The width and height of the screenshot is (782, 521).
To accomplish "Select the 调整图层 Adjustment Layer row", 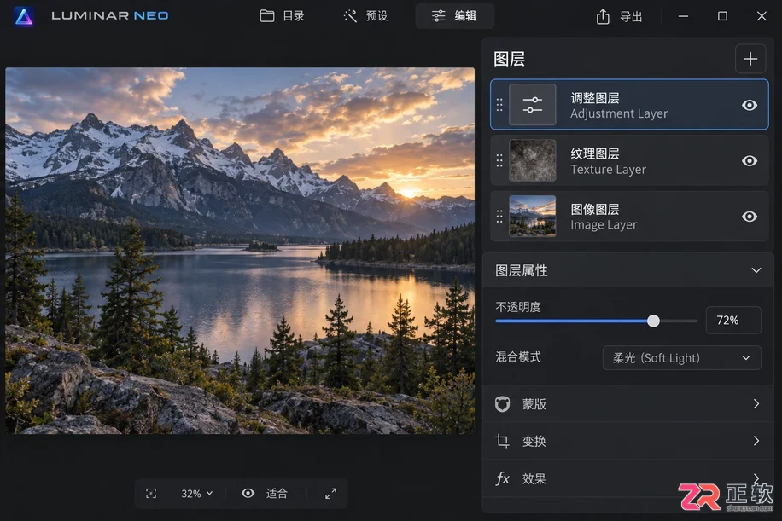I will tap(629, 105).
